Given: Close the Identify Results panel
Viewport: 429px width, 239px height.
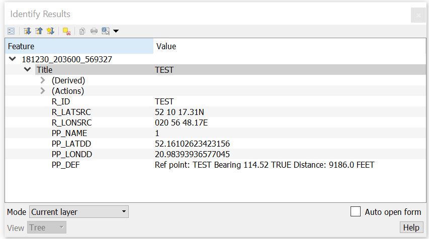Looking at the screenshot, I should pyautogui.click(x=418, y=15).
